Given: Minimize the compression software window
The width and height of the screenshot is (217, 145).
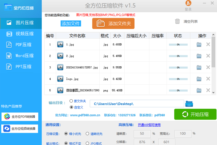Looking at the screenshot, I should (205, 3).
